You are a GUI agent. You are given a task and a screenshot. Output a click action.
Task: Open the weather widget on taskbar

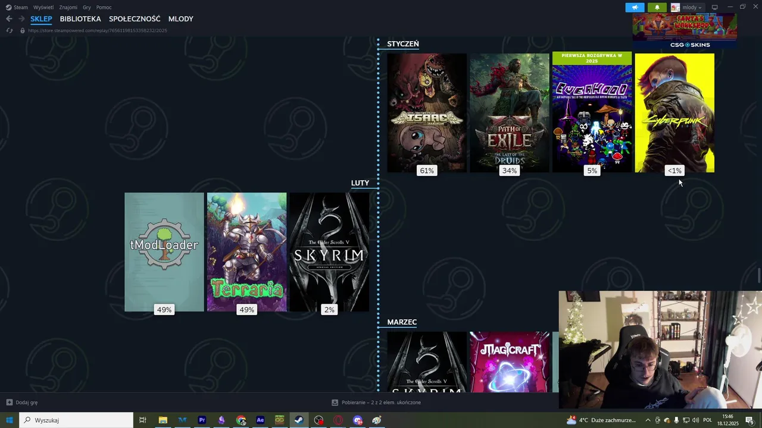601,420
